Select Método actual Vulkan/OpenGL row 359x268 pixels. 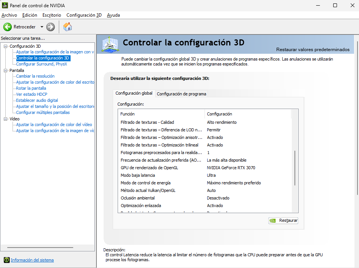pos(205,190)
